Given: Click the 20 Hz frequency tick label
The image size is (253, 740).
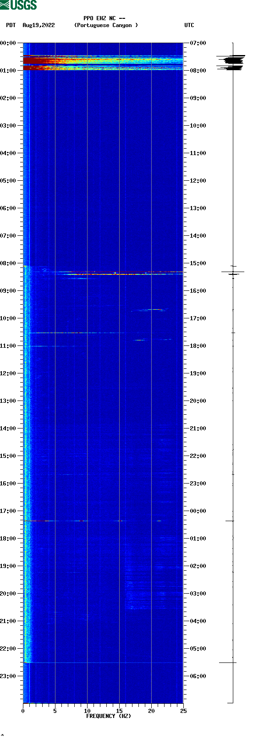Looking at the screenshot, I should (x=151, y=711).
